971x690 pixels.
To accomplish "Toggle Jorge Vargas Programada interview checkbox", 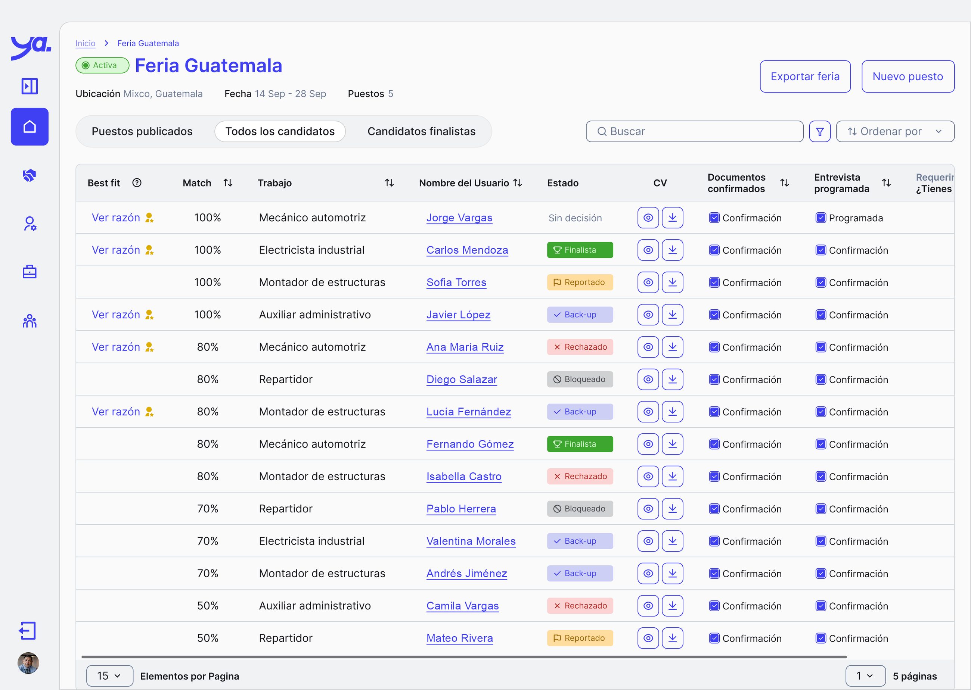I will tap(821, 218).
